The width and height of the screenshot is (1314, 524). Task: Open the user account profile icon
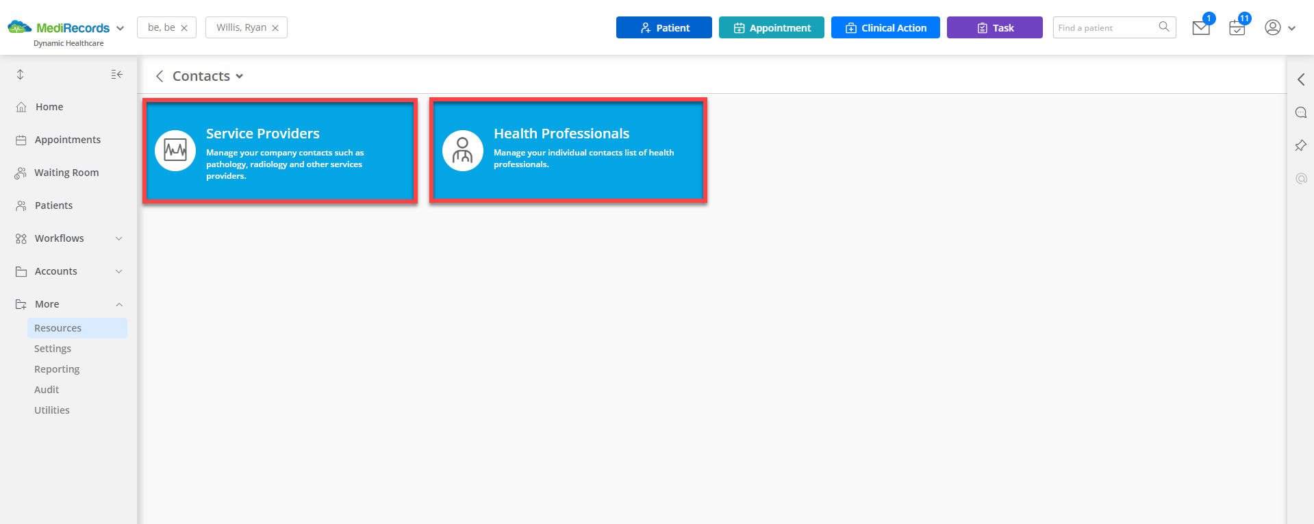[1273, 27]
